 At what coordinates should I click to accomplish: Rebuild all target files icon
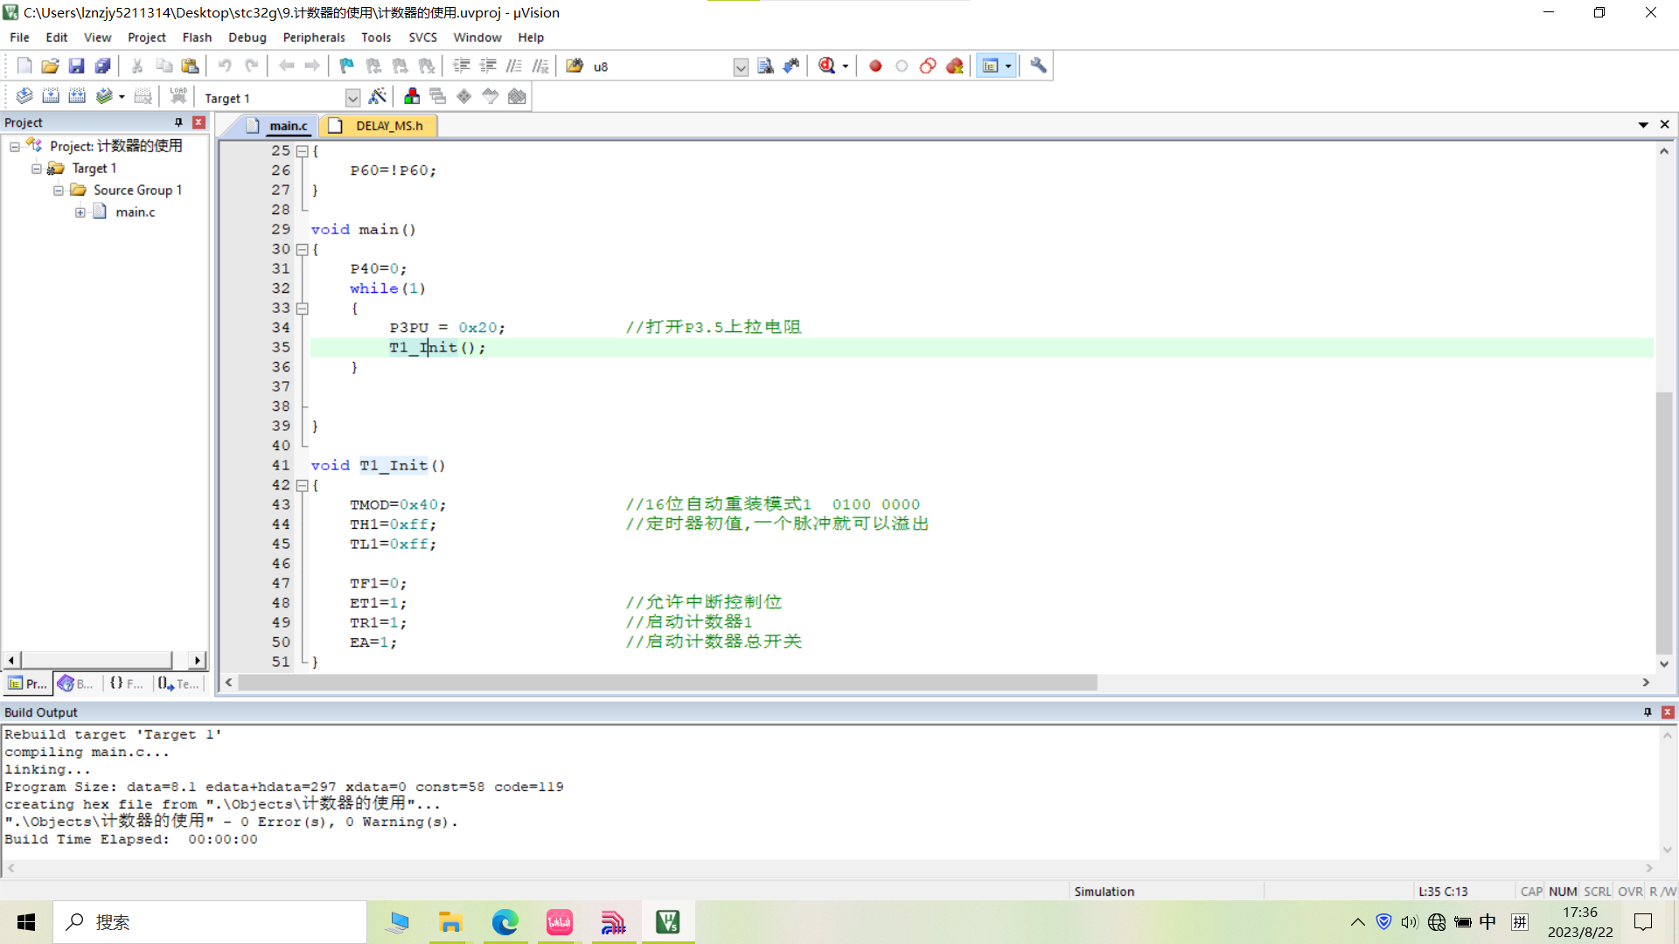(x=77, y=96)
